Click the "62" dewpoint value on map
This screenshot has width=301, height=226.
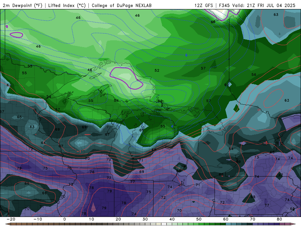9,85
